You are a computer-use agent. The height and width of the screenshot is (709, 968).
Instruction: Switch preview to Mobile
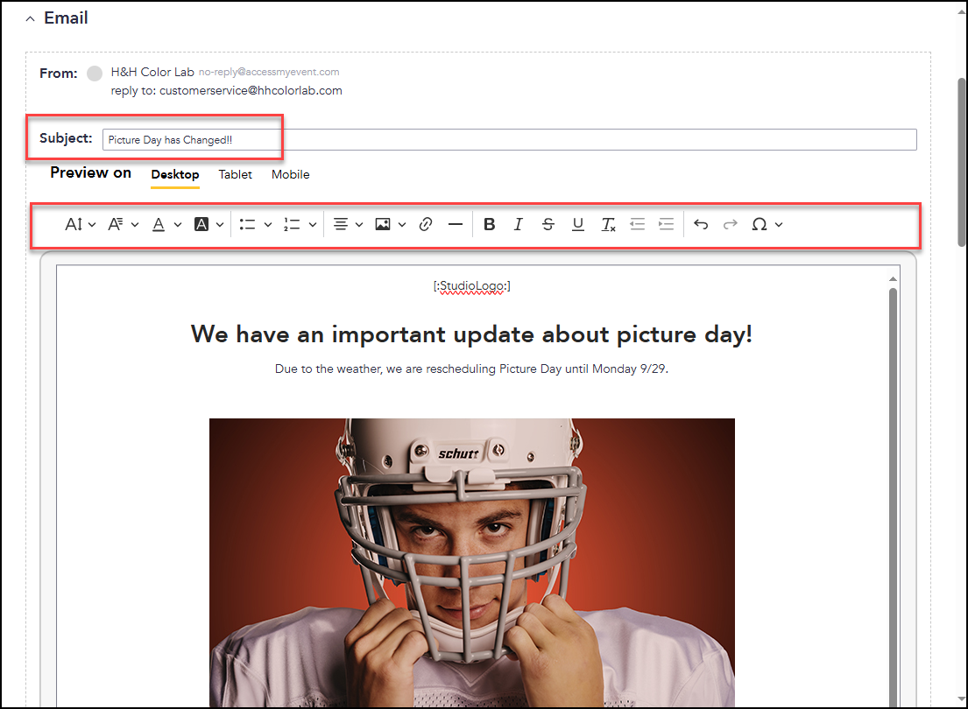[x=290, y=175]
